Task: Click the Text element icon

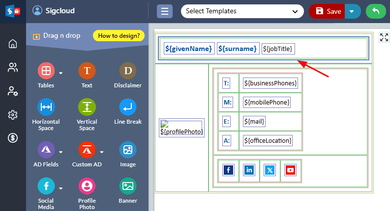Action: point(87,71)
